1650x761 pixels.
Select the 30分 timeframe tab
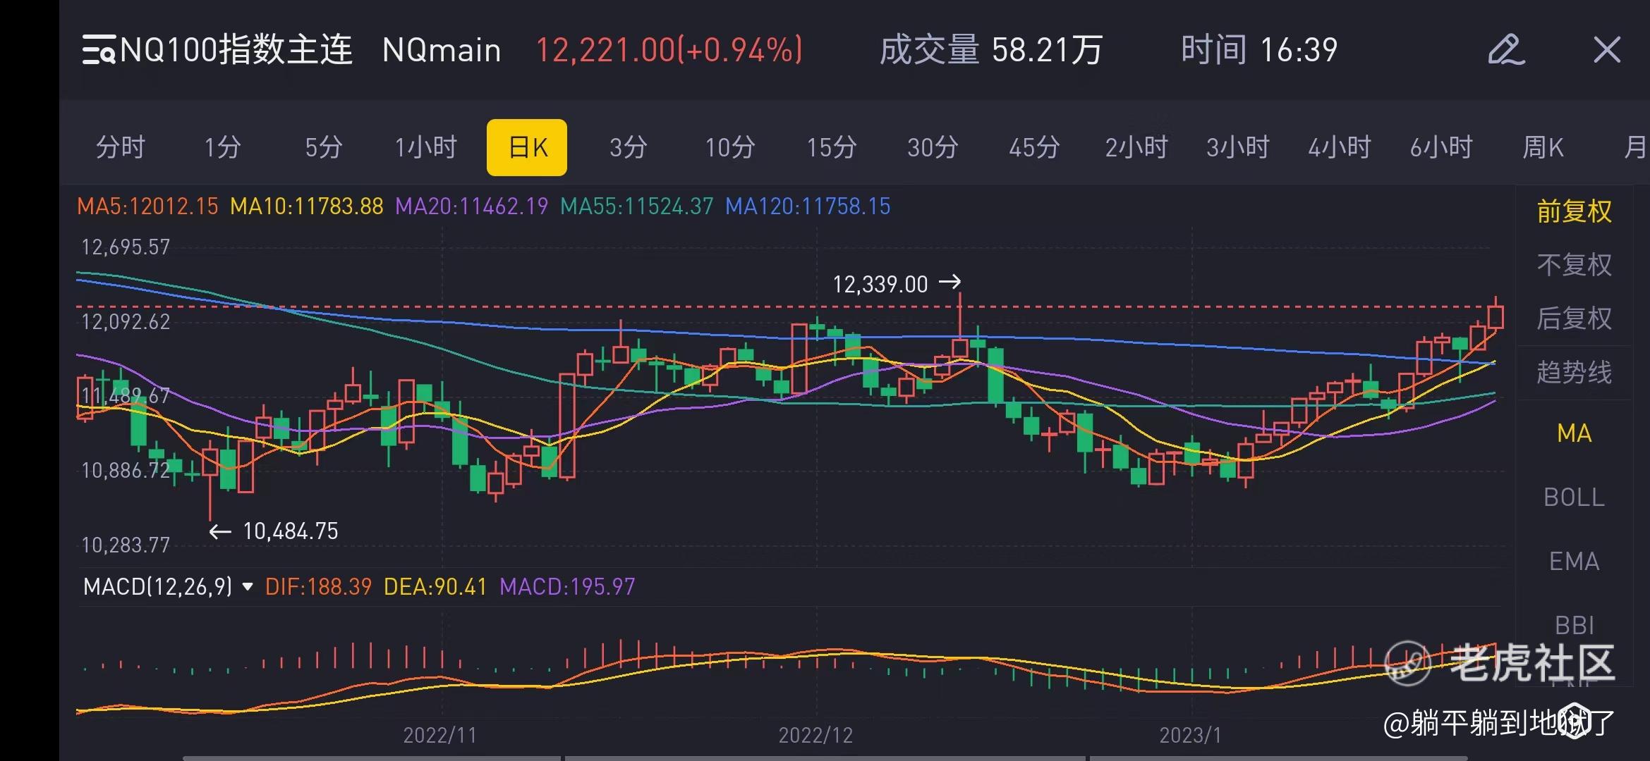tap(933, 147)
